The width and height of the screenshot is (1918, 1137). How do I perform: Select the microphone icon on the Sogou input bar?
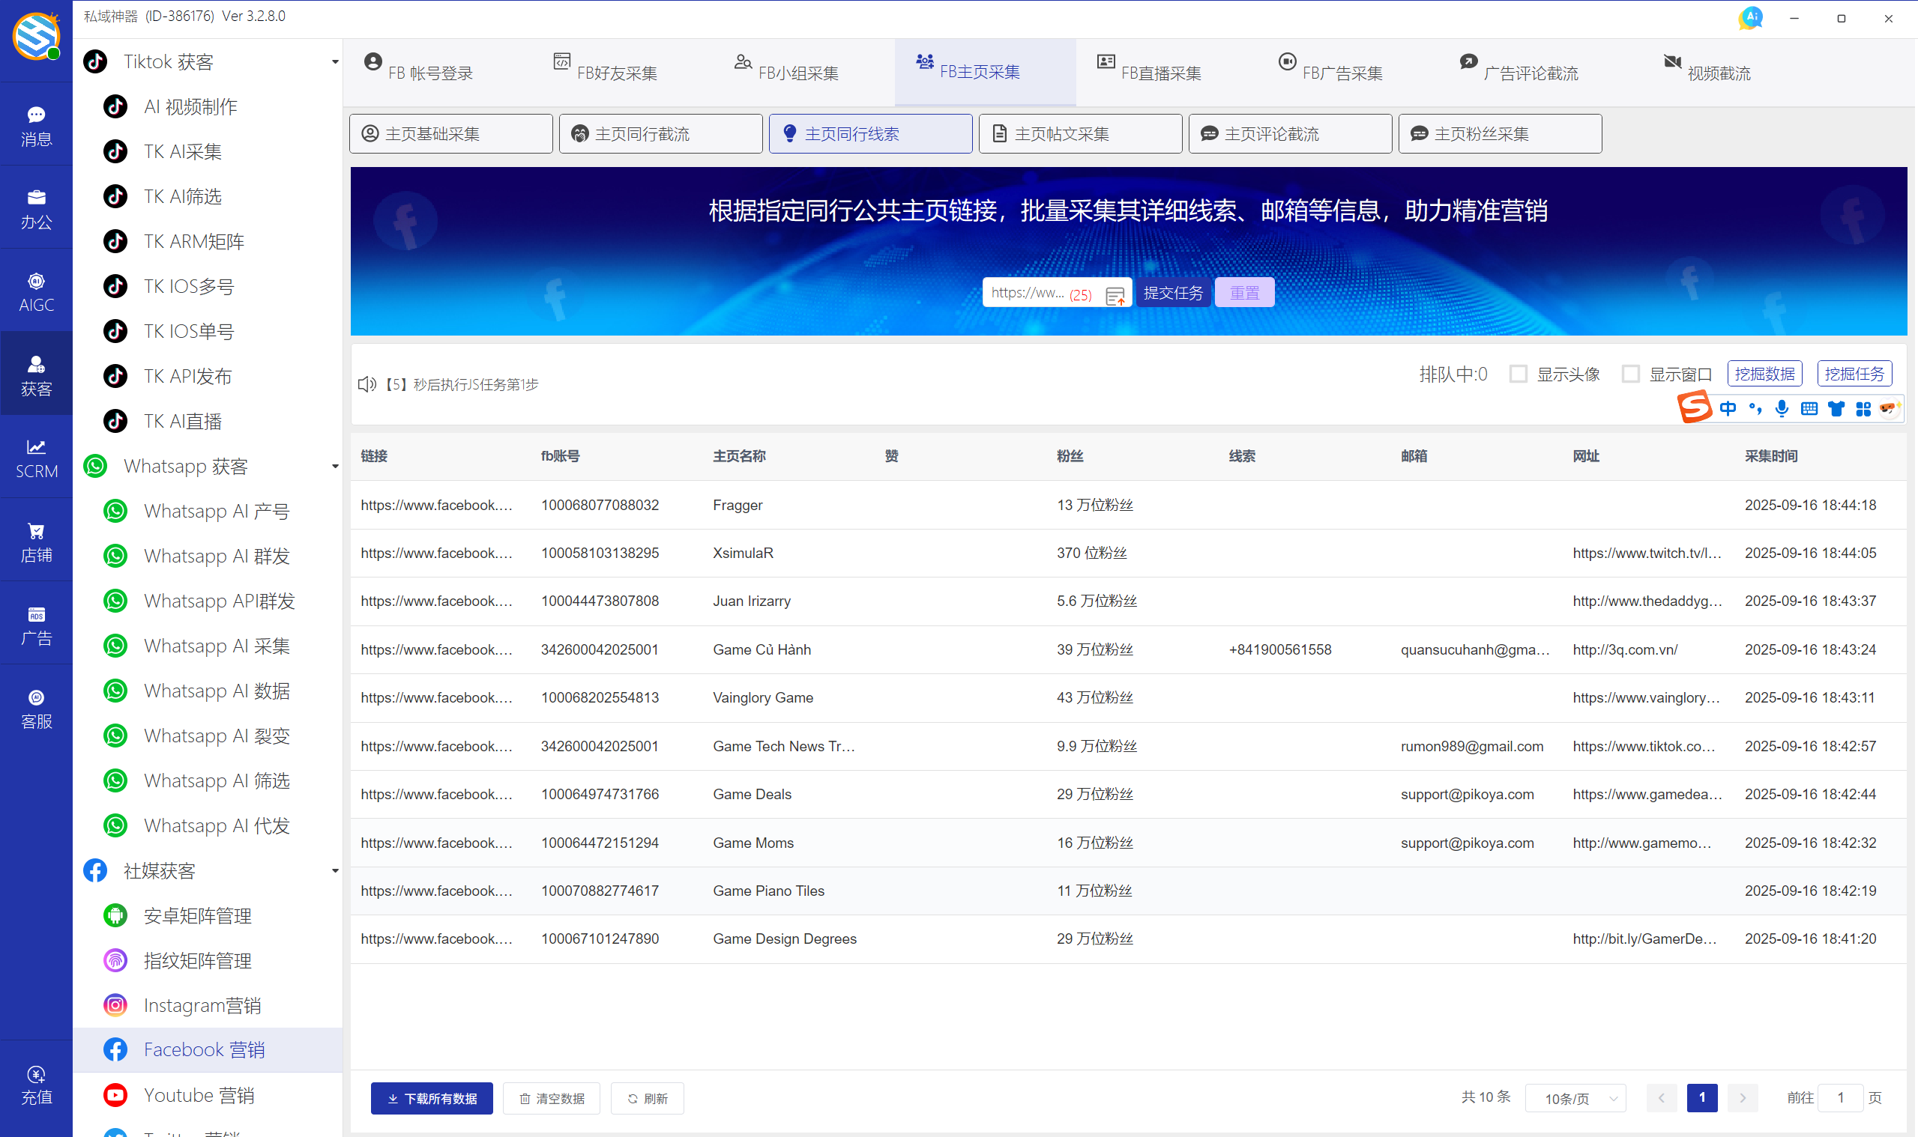1782,408
